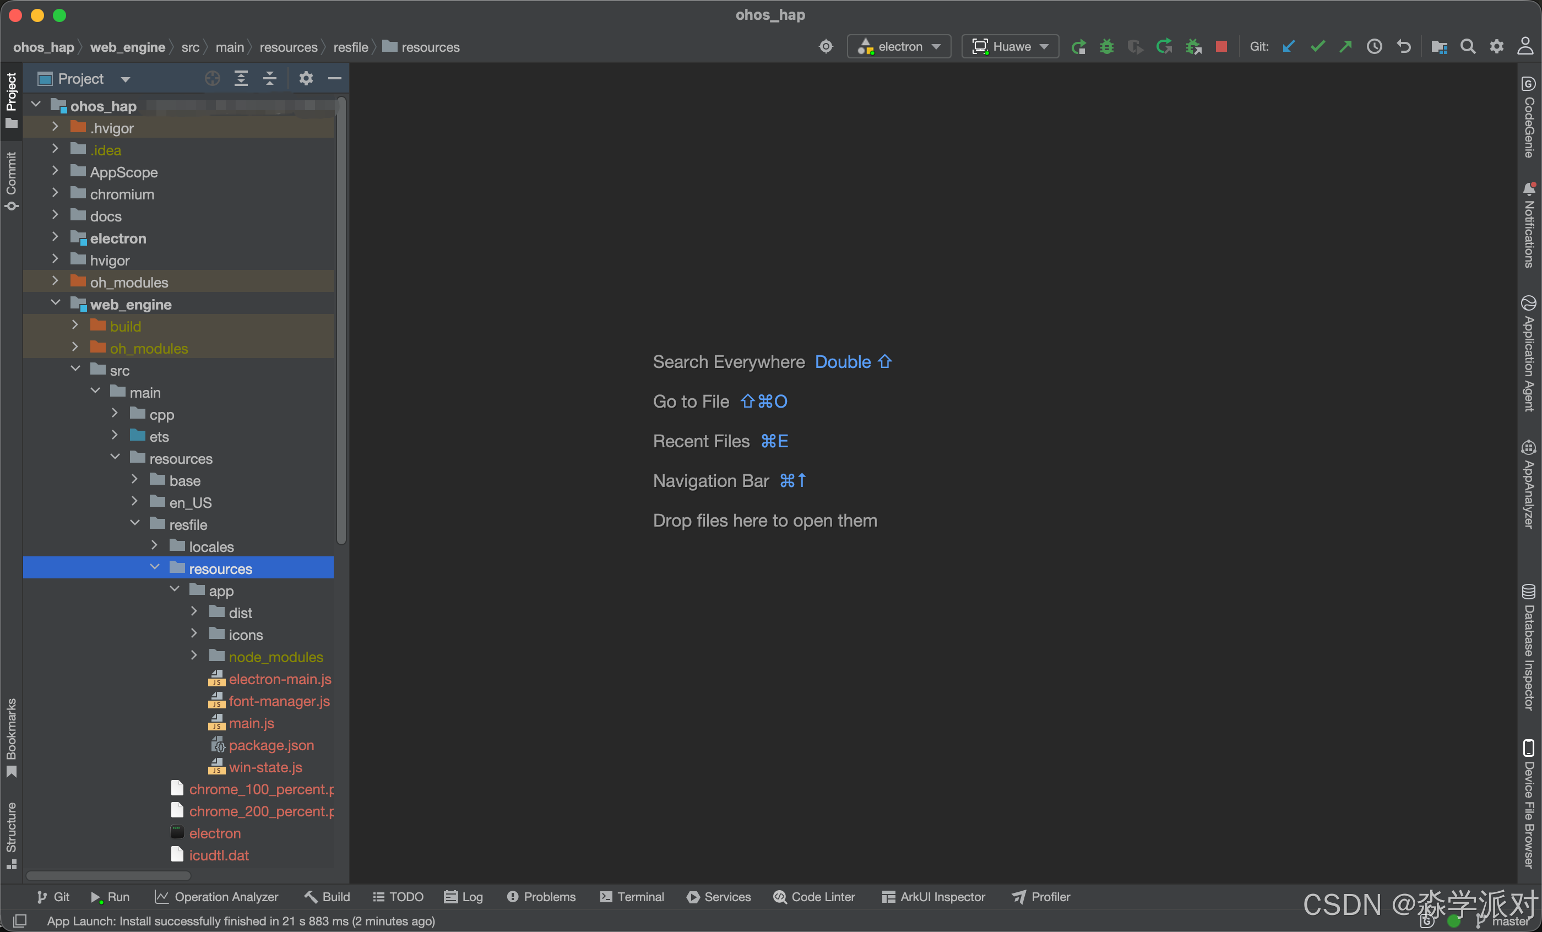1542x932 pixels.
Task: Open the CodeGenie side panel
Action: (x=1529, y=118)
